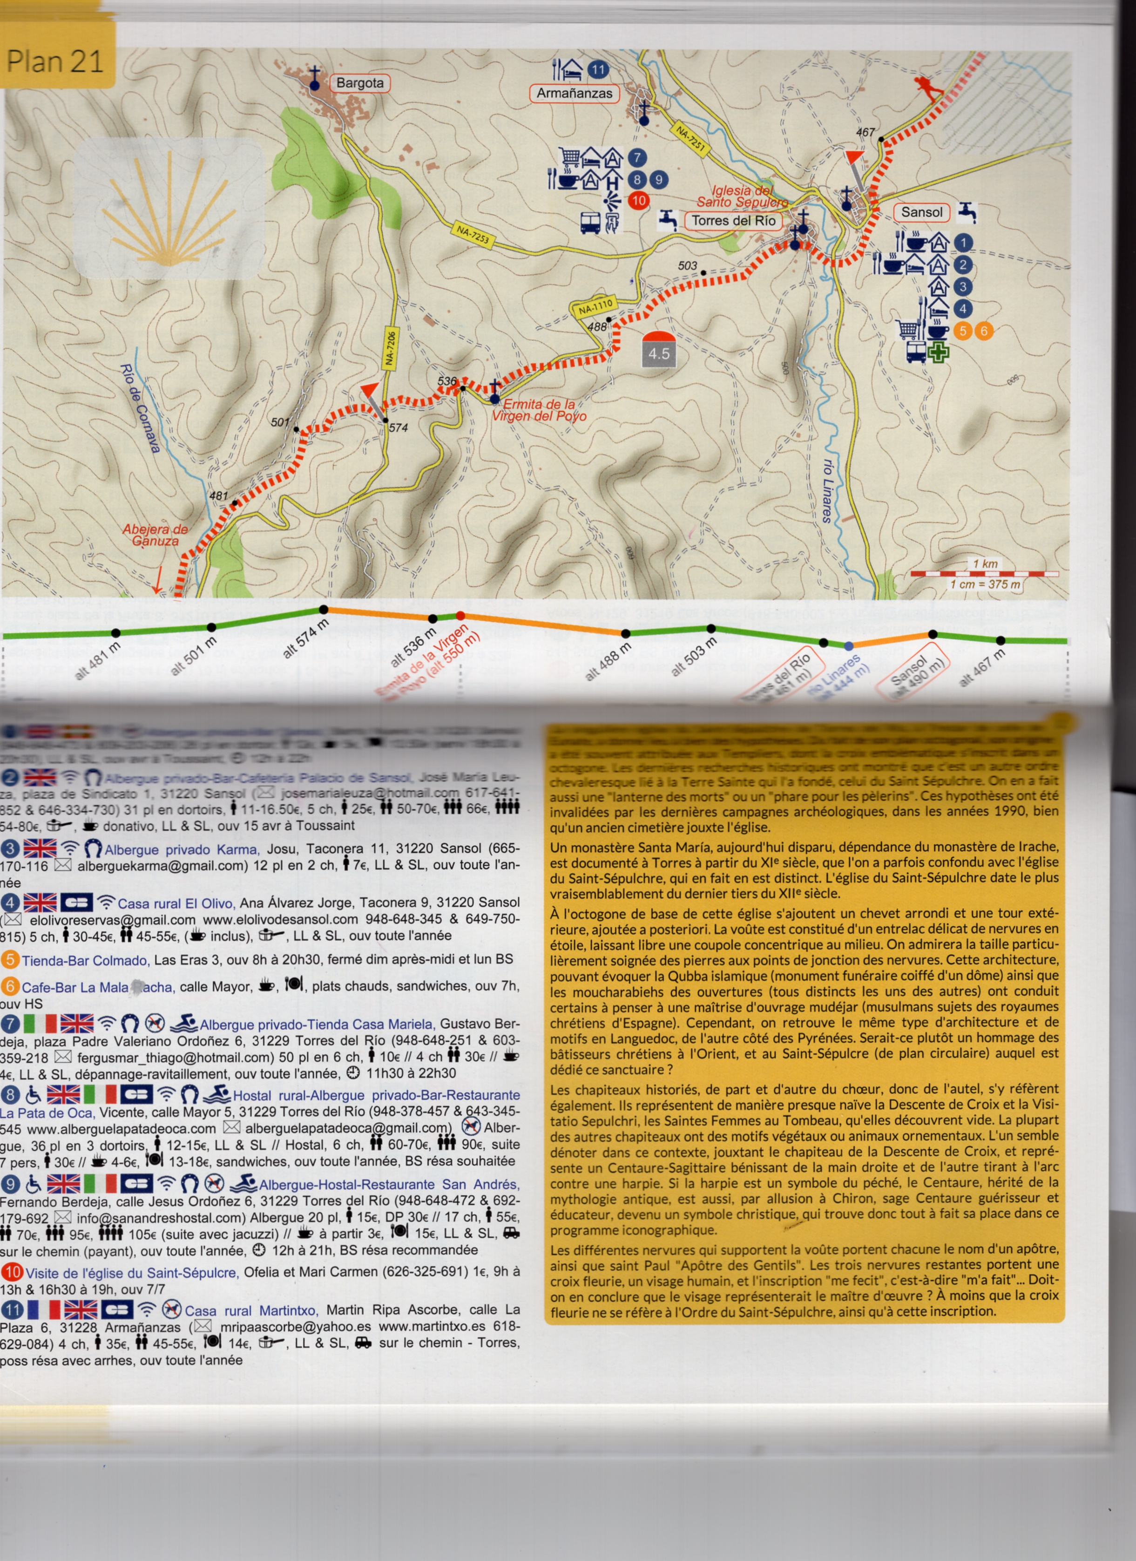Click the río Linares label on the map

pyautogui.click(x=828, y=491)
